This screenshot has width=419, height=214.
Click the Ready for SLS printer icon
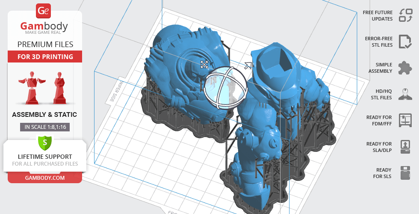tap(404, 173)
